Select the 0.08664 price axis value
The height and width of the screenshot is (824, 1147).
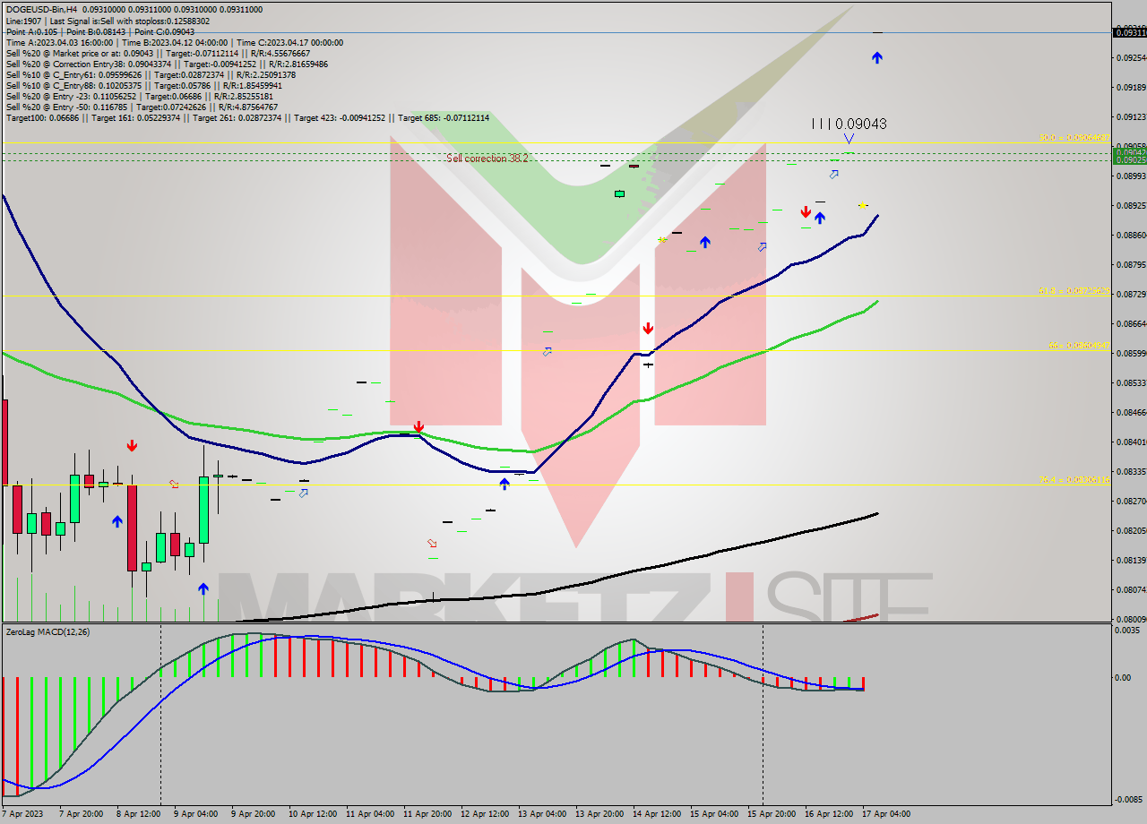tap(1131, 324)
